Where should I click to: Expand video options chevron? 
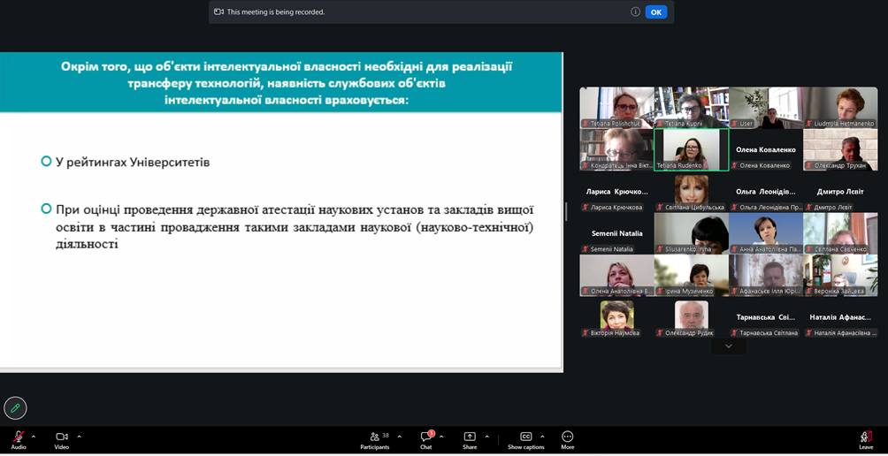tap(79, 437)
